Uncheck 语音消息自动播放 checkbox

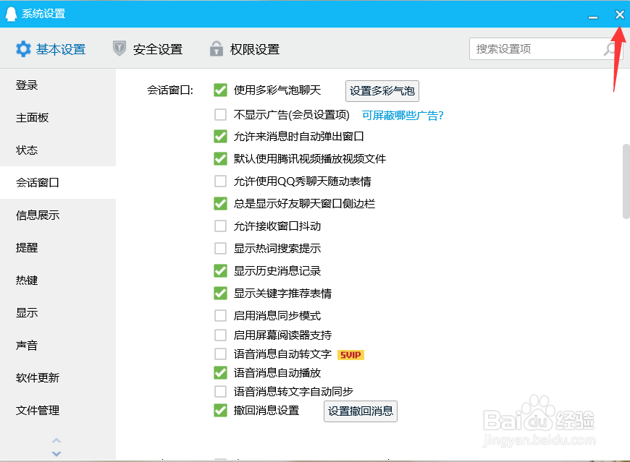tap(220, 373)
